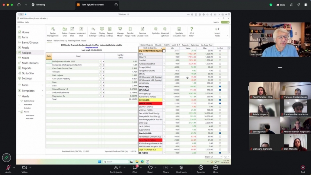
Task: Open Recipe Management in the AMTS toolbar
Action: coord(53,32)
